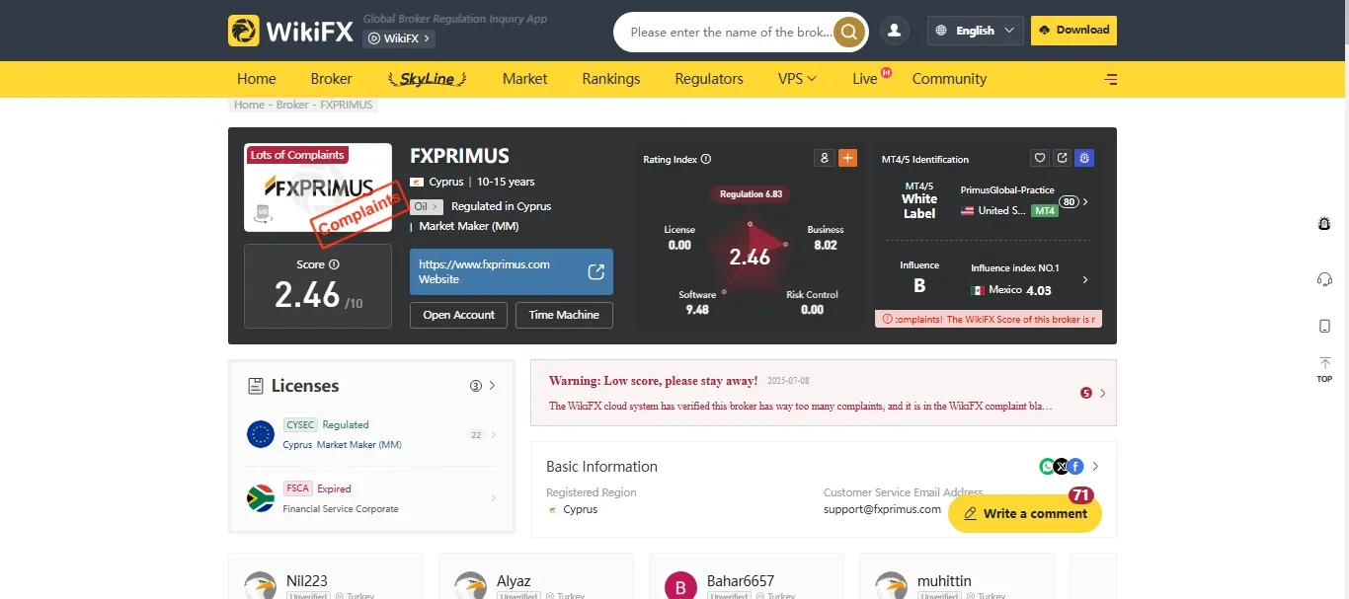
Task: Click the FSCA South Africa flag icon
Action: coord(261,498)
